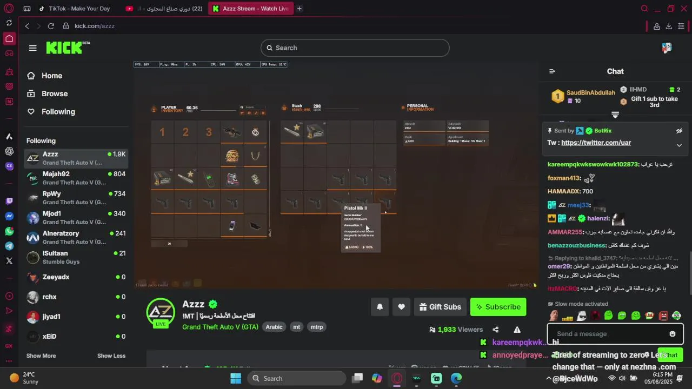Open a new browser tab
This screenshot has height=389, width=692.
click(299, 9)
